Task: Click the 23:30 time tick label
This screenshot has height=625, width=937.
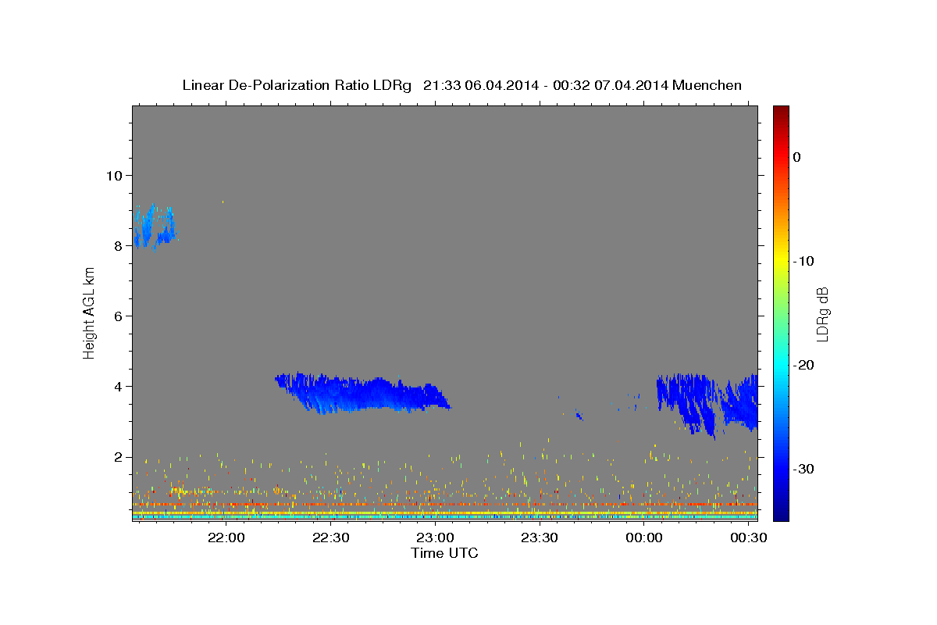Action: point(540,538)
